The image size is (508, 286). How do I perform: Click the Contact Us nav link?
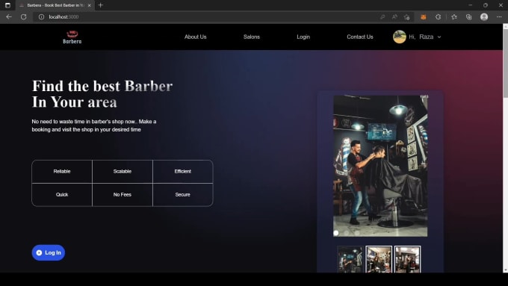tap(360, 37)
